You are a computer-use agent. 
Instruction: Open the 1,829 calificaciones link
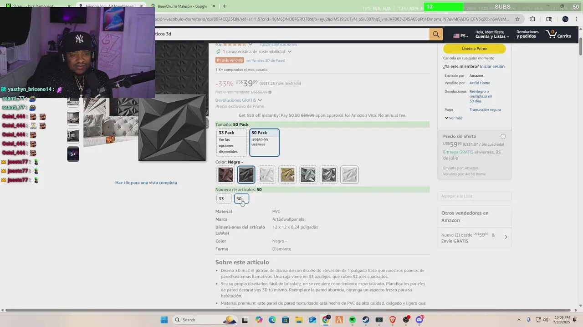(278, 45)
